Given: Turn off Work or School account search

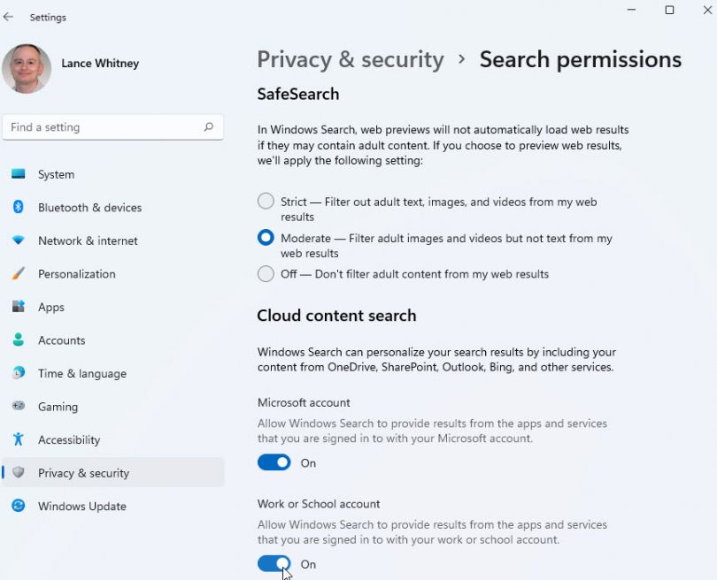Looking at the screenshot, I should (x=274, y=564).
